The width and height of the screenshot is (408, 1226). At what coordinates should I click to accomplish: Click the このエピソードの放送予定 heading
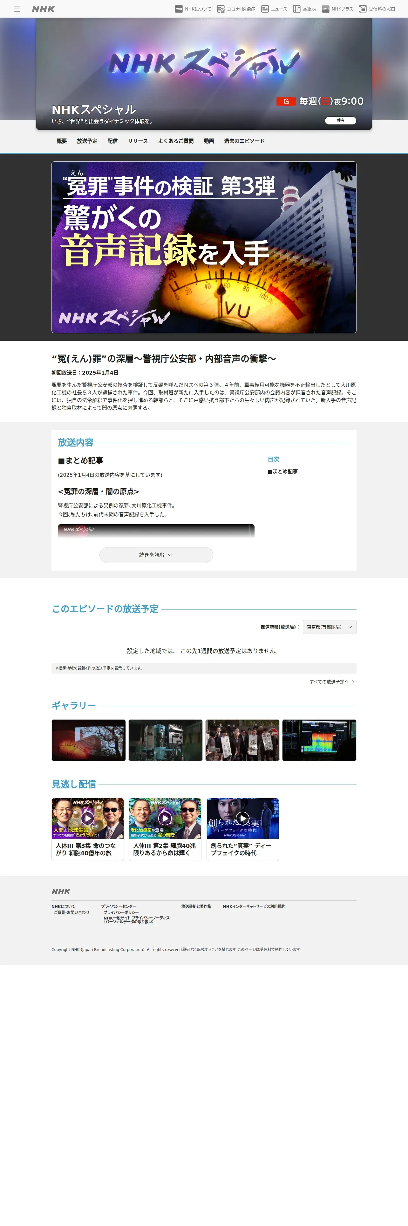(x=105, y=609)
